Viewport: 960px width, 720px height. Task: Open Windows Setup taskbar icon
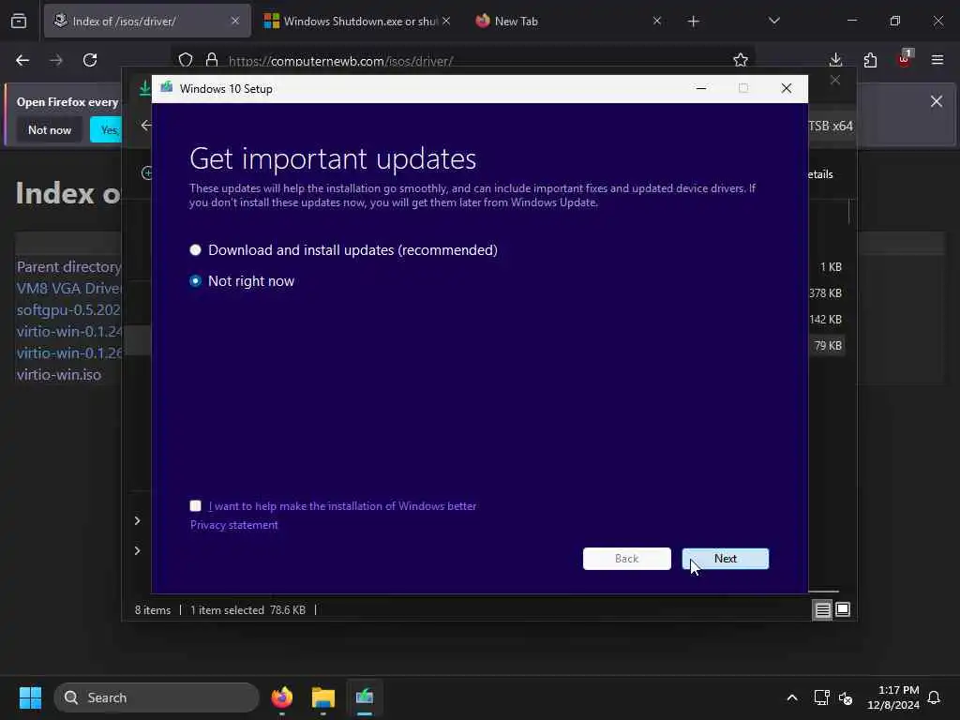coord(365,697)
